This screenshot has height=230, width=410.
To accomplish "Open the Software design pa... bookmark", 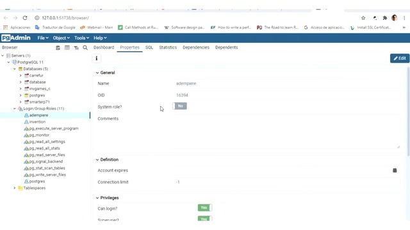I will 184,27.
